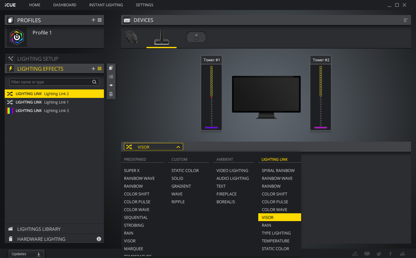Open the HOME tab
The image size is (416, 258).
[x=35, y=5]
